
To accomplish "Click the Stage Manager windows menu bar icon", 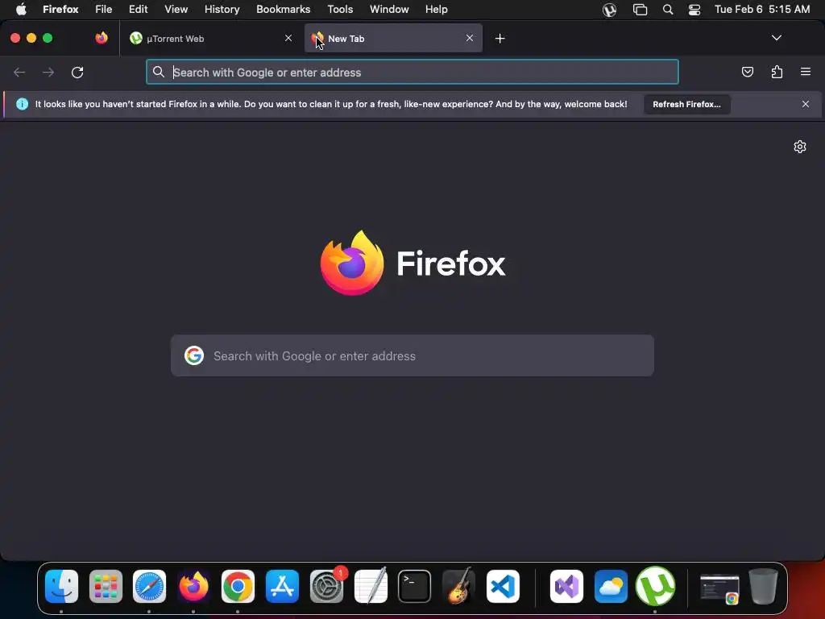I will [640, 10].
